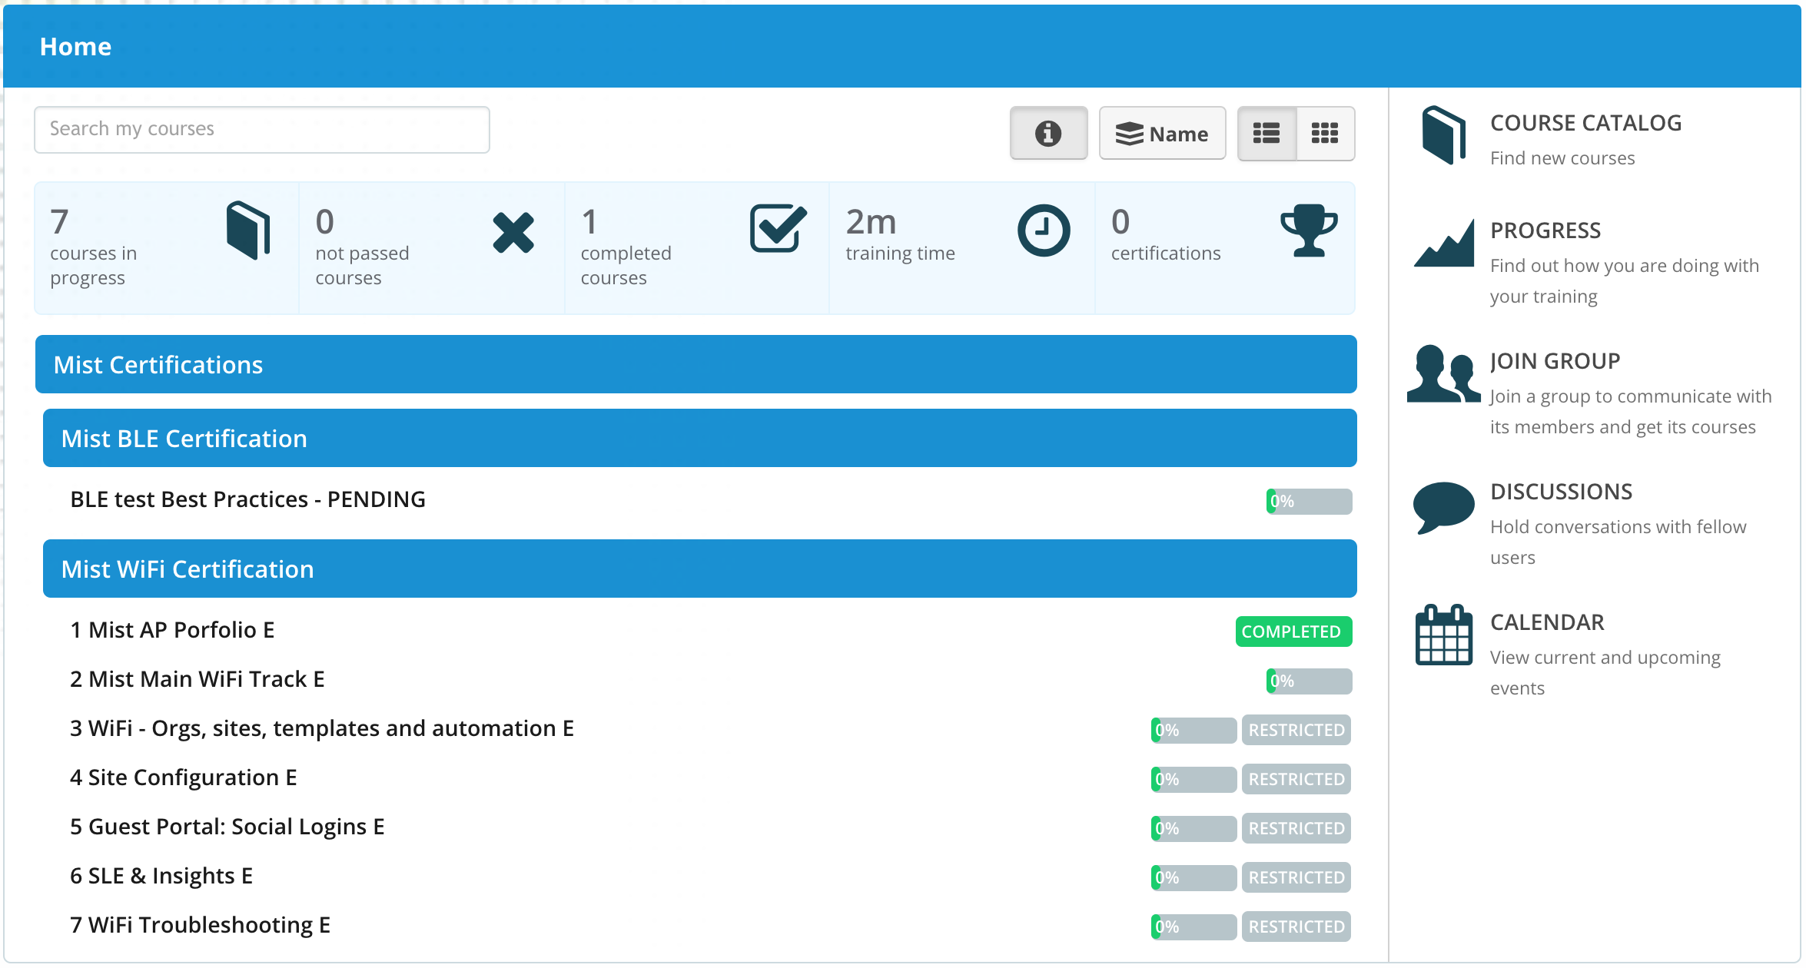Viewport: 1806px width, 968px height.
Task: Click the Join Group people icon
Action: point(1442,374)
